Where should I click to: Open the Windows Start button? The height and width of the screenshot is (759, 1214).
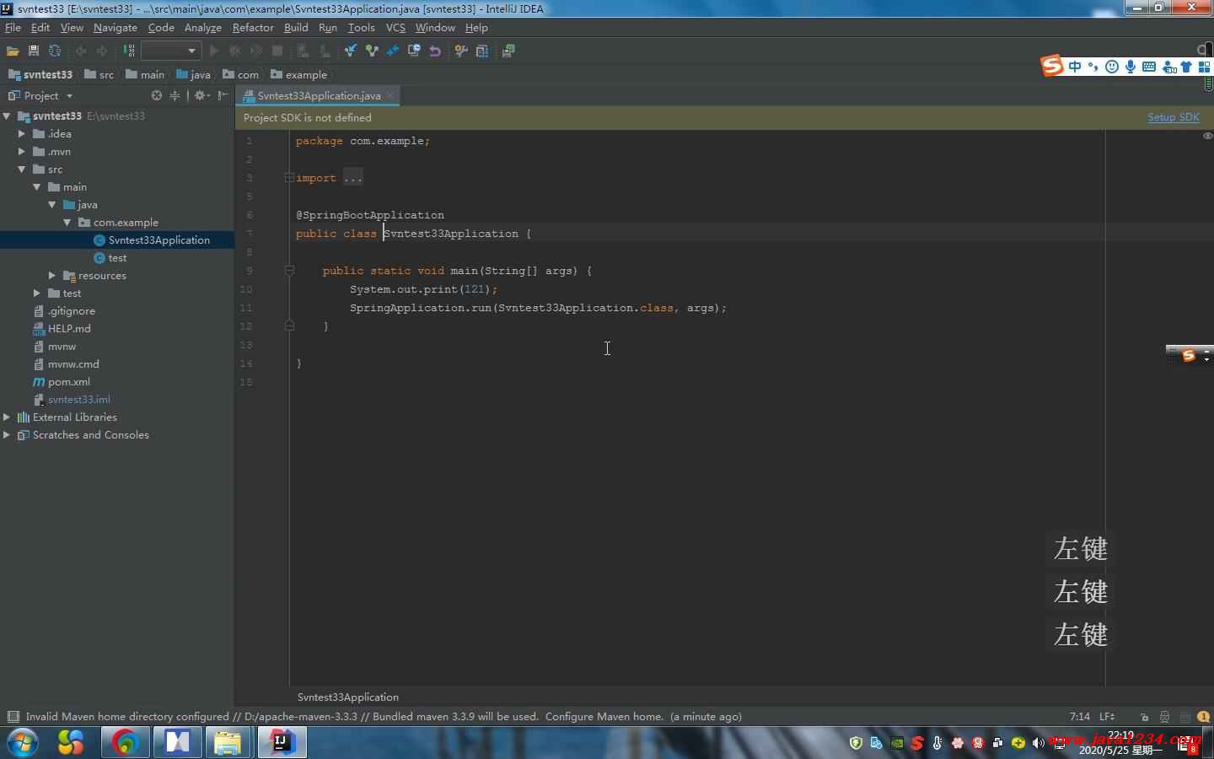tap(23, 742)
